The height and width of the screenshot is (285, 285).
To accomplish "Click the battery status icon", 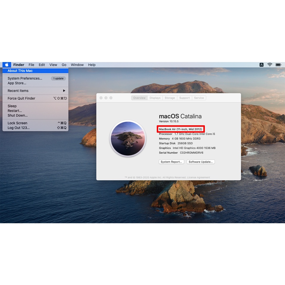I will pos(278,65).
